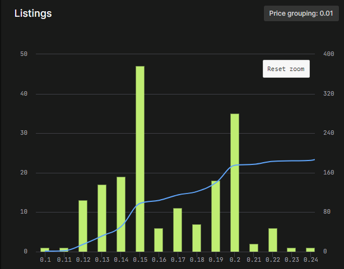The height and width of the screenshot is (269, 344).
Task: Click the Reset zoom button
Action: [286, 69]
